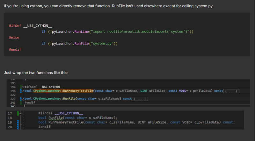Image resolution: width=255 pixels, height=141 pixels.
Task: Click the collapsed { ... } box after RunFile
Action: pyautogui.click(x=140, y=99)
